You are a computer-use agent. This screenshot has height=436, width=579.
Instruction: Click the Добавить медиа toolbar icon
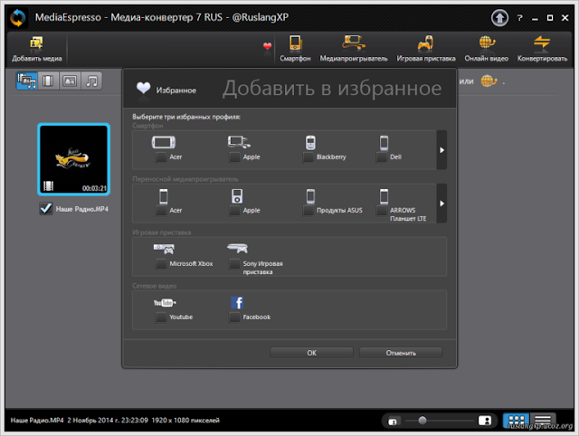pyautogui.click(x=36, y=49)
